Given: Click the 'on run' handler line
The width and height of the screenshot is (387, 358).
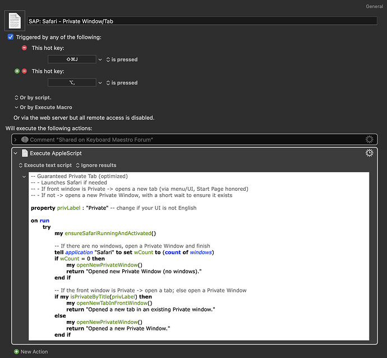Looking at the screenshot, I should click(40, 221).
